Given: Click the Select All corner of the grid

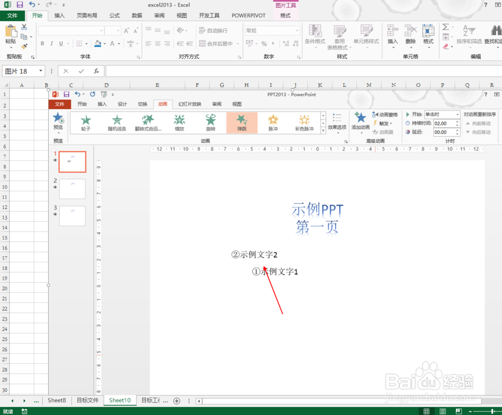Looking at the screenshot, I should (5, 85).
